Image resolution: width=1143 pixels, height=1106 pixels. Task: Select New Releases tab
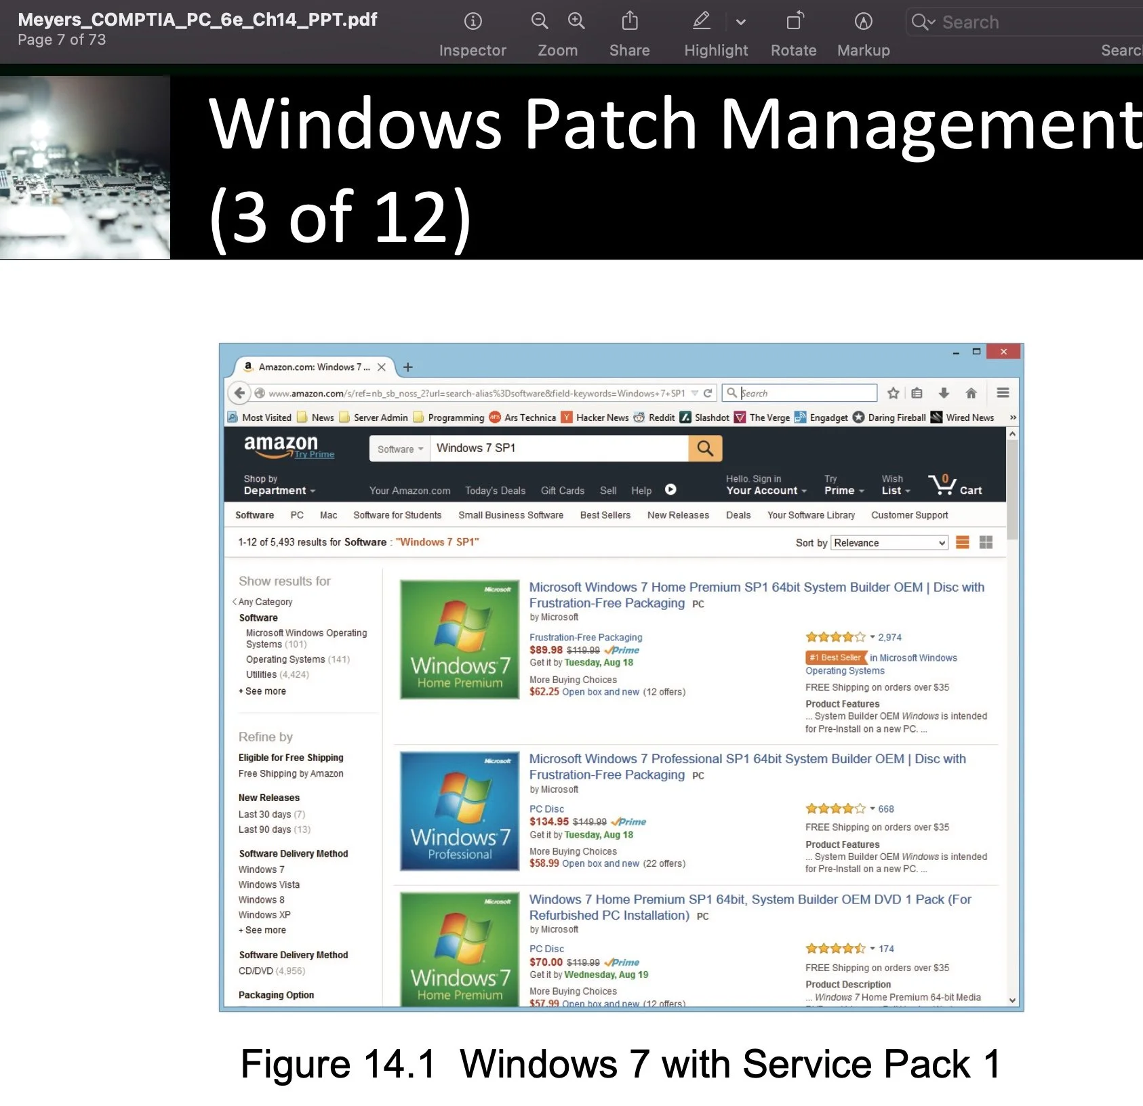[678, 515]
